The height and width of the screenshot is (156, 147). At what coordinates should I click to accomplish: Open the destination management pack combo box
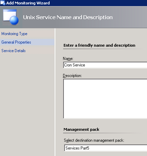(x=106, y=148)
